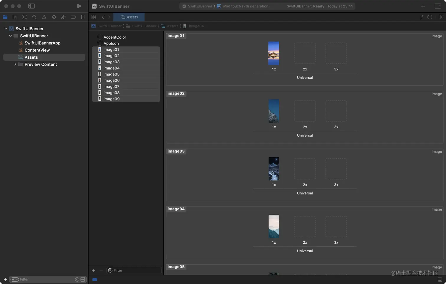Select Assets in the project navigator
Viewport: 446px width, 284px height.
pyautogui.click(x=44, y=57)
